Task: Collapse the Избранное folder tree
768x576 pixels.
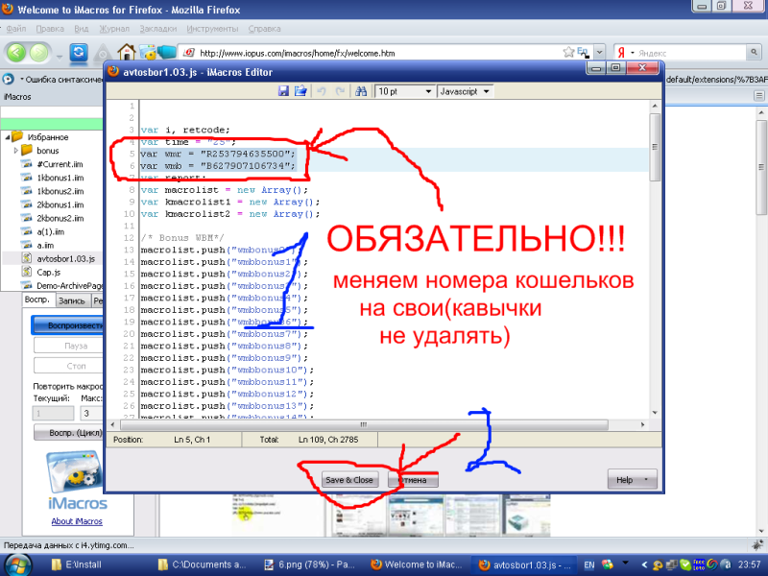Action: 8,137
